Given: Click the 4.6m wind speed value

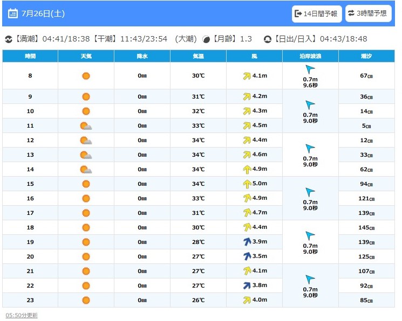Looking at the screenshot, I should click(x=260, y=155).
